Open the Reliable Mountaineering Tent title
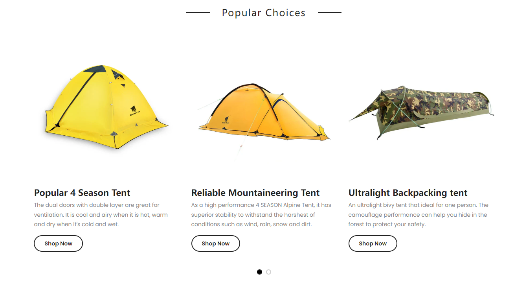Image resolution: width=525 pixels, height=282 pixels. coord(255,193)
